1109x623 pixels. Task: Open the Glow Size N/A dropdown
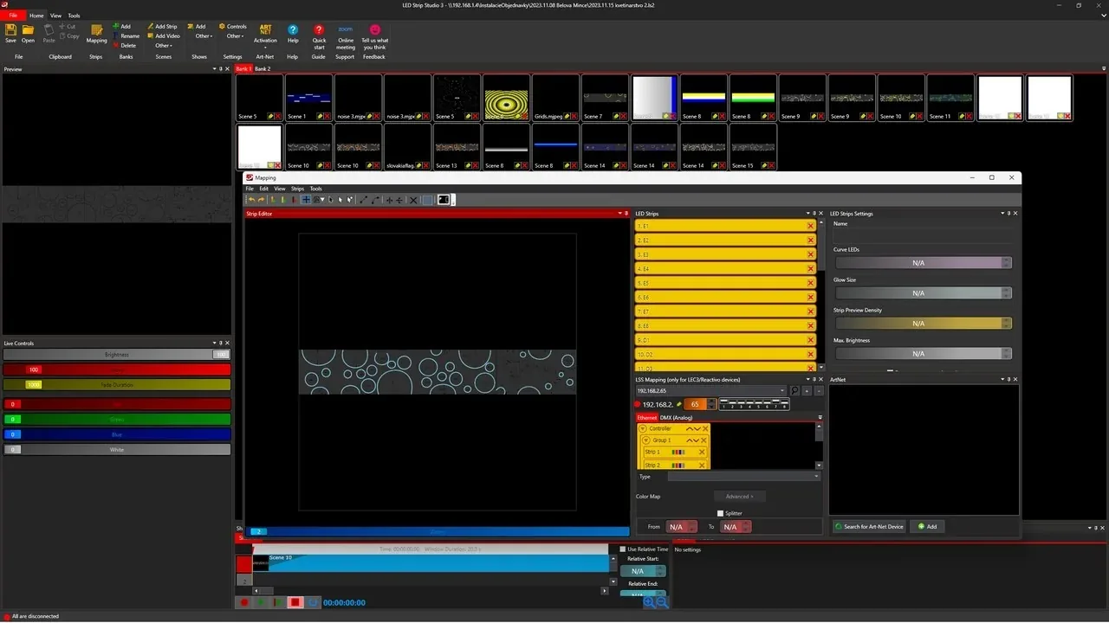pyautogui.click(x=923, y=292)
